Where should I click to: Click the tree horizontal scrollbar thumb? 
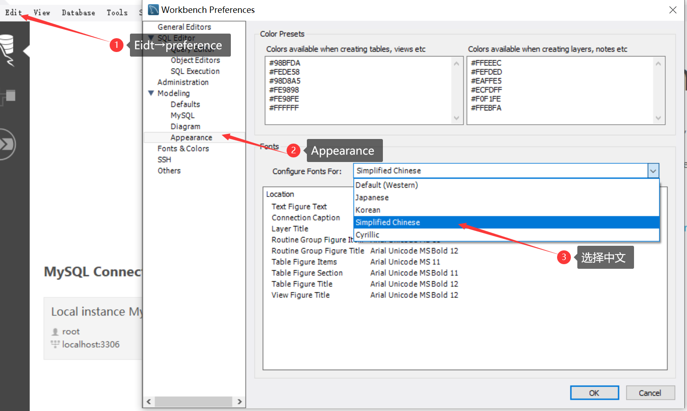[x=194, y=401]
